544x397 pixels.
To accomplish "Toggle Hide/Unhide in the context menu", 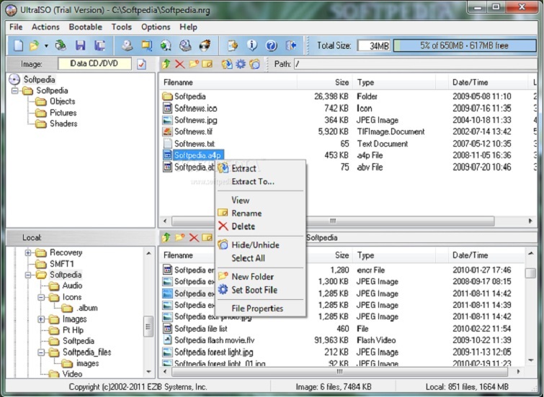I will (255, 245).
